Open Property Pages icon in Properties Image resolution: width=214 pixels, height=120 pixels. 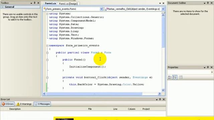click(181, 77)
